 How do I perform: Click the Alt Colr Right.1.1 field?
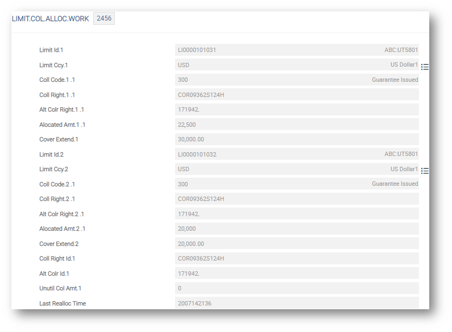tap(296, 109)
